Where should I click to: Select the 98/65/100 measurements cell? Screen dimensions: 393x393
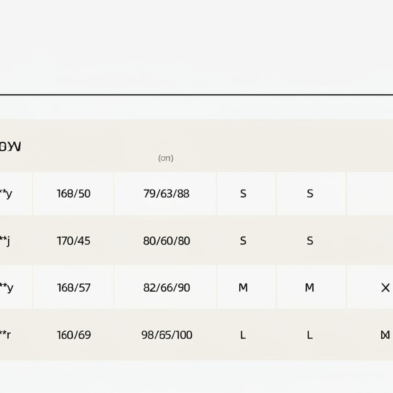(166, 335)
